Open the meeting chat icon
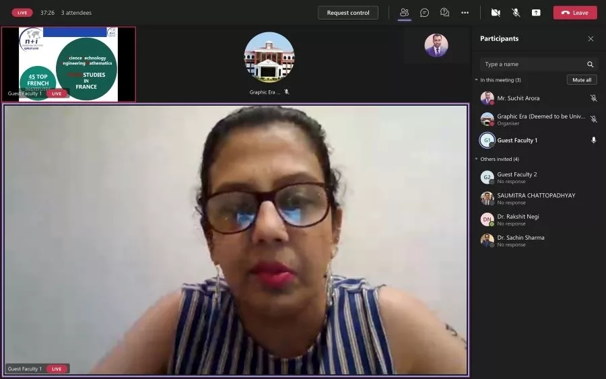The height and width of the screenshot is (379, 606). coord(424,13)
